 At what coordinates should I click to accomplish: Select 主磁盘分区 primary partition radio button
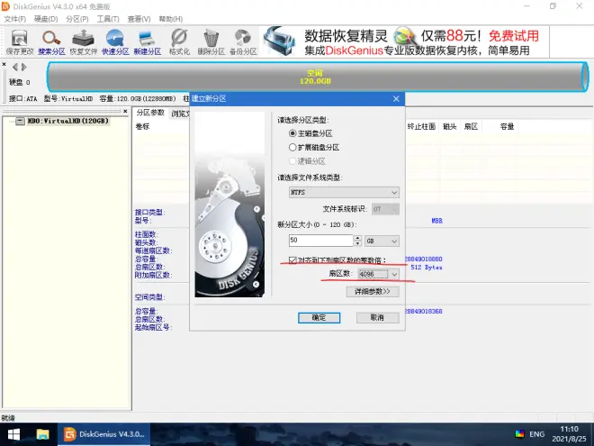(x=292, y=133)
